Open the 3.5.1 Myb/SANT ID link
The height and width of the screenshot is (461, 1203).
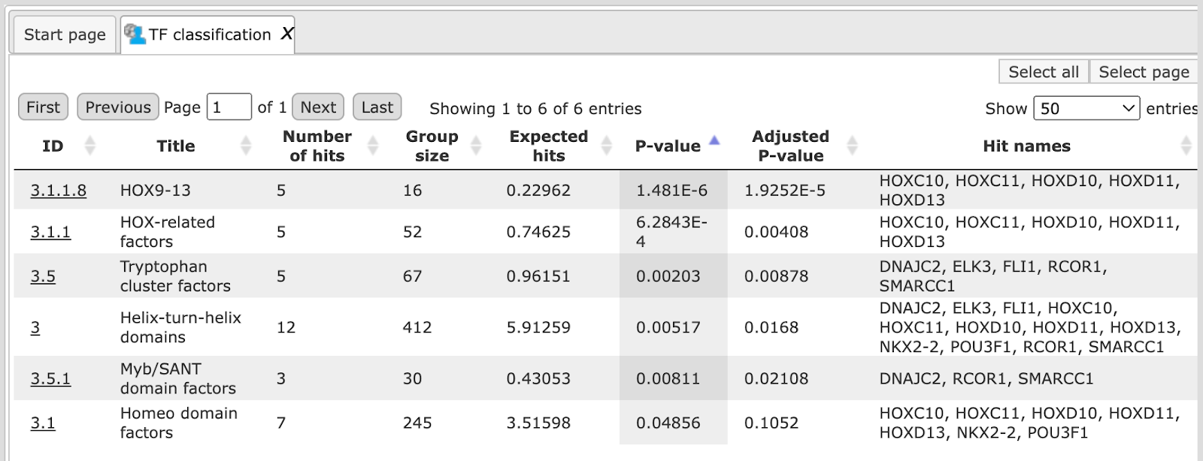click(x=50, y=378)
